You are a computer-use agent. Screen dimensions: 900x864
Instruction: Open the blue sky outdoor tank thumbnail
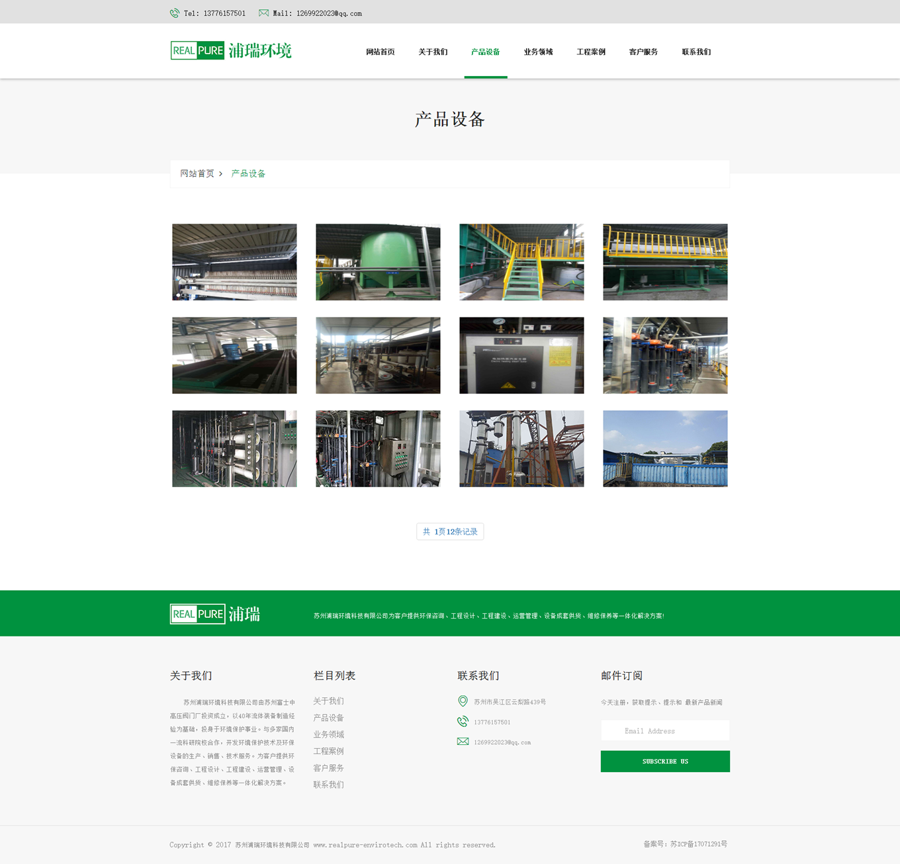click(664, 449)
